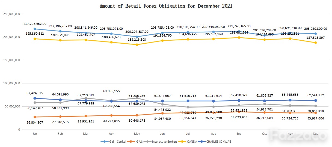
Task: Click data label 200,294,587.00
Action: click(x=137, y=32)
